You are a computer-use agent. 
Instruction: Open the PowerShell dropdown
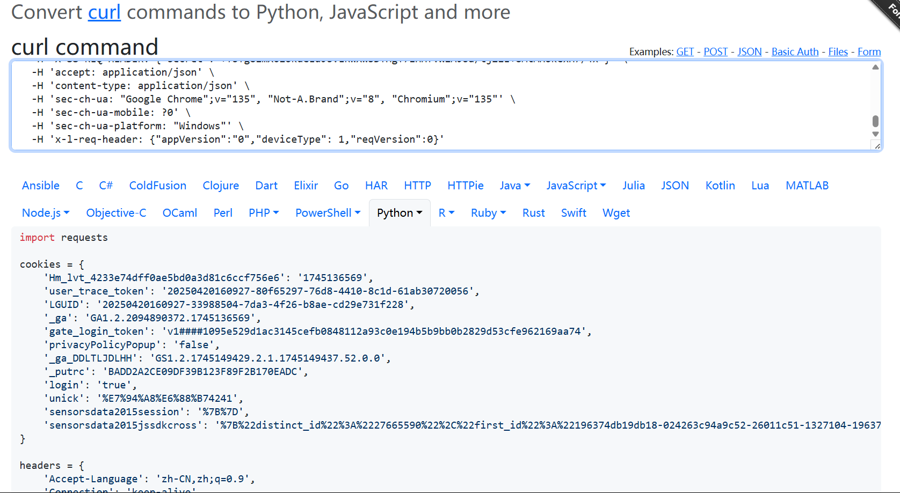328,213
